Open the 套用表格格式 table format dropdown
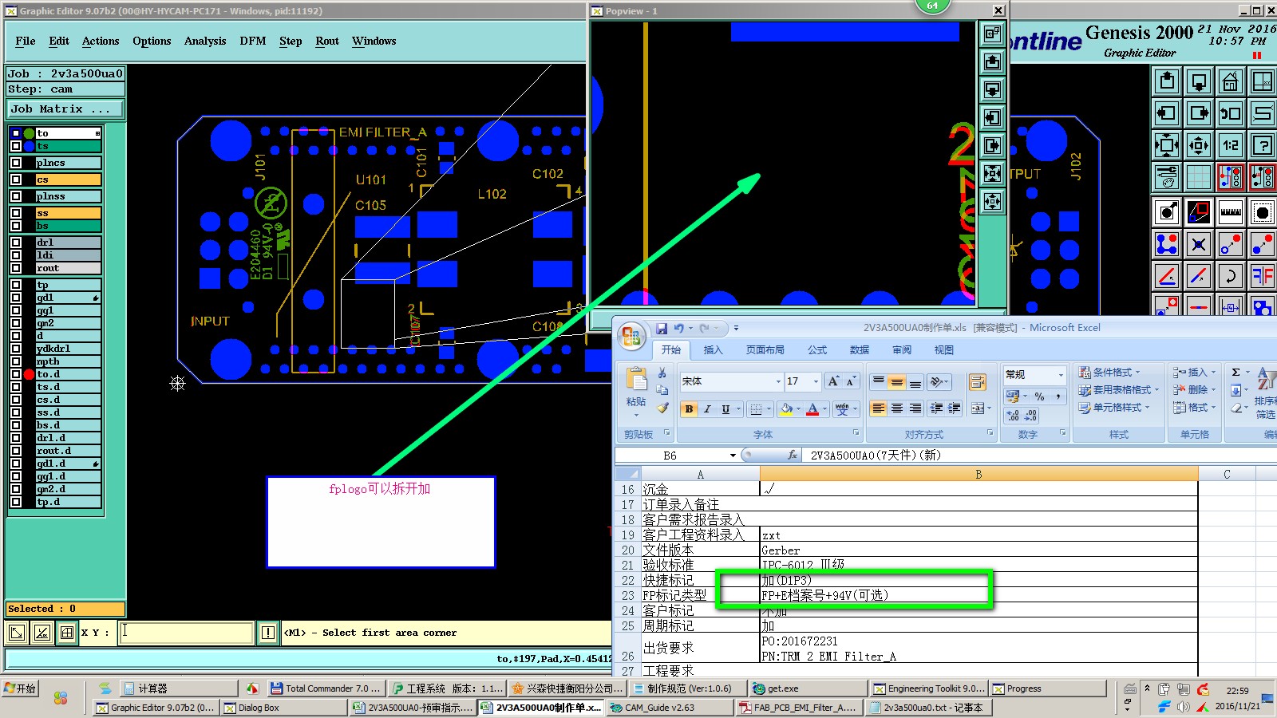 click(1119, 390)
